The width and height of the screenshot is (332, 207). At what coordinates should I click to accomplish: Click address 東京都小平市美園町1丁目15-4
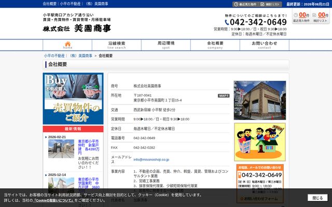click(158, 100)
